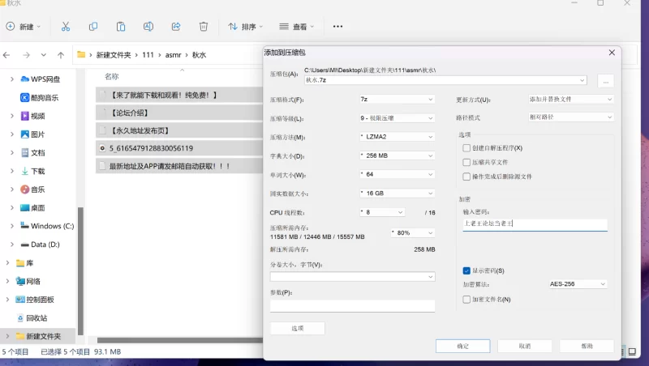This screenshot has width=649, height=366.
Task: Open the 分卷大小 dropdown
Action: click(x=353, y=277)
